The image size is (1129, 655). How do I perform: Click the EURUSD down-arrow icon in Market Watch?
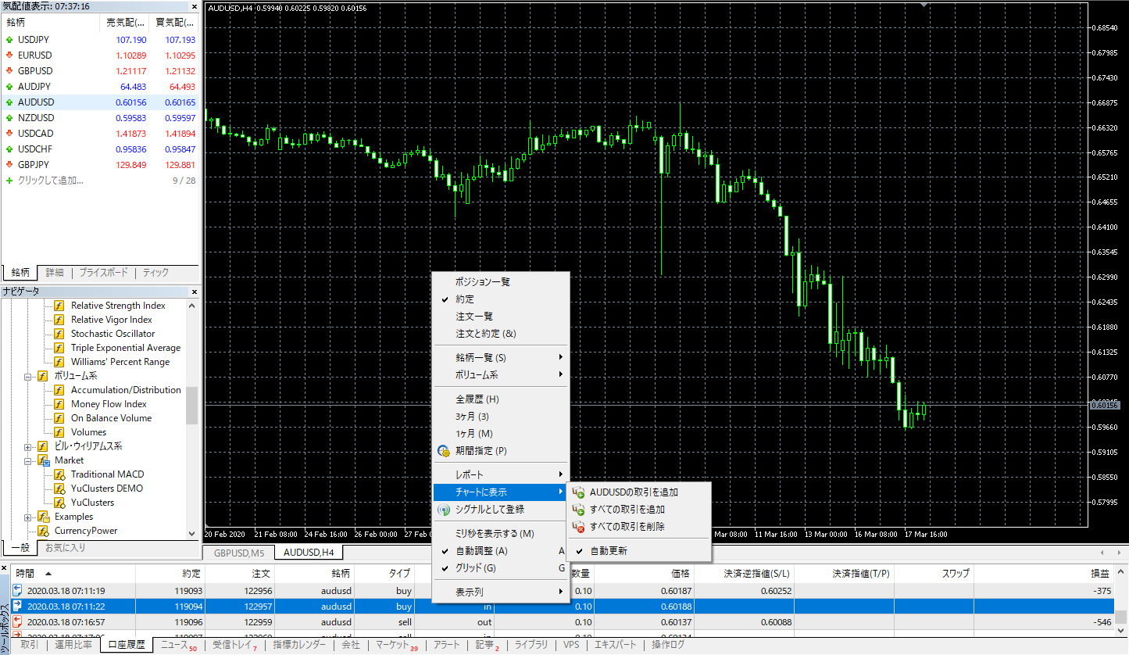click(x=9, y=55)
